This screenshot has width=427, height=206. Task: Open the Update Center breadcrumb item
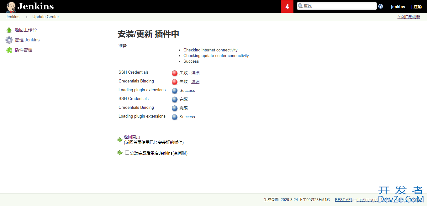pos(46,17)
